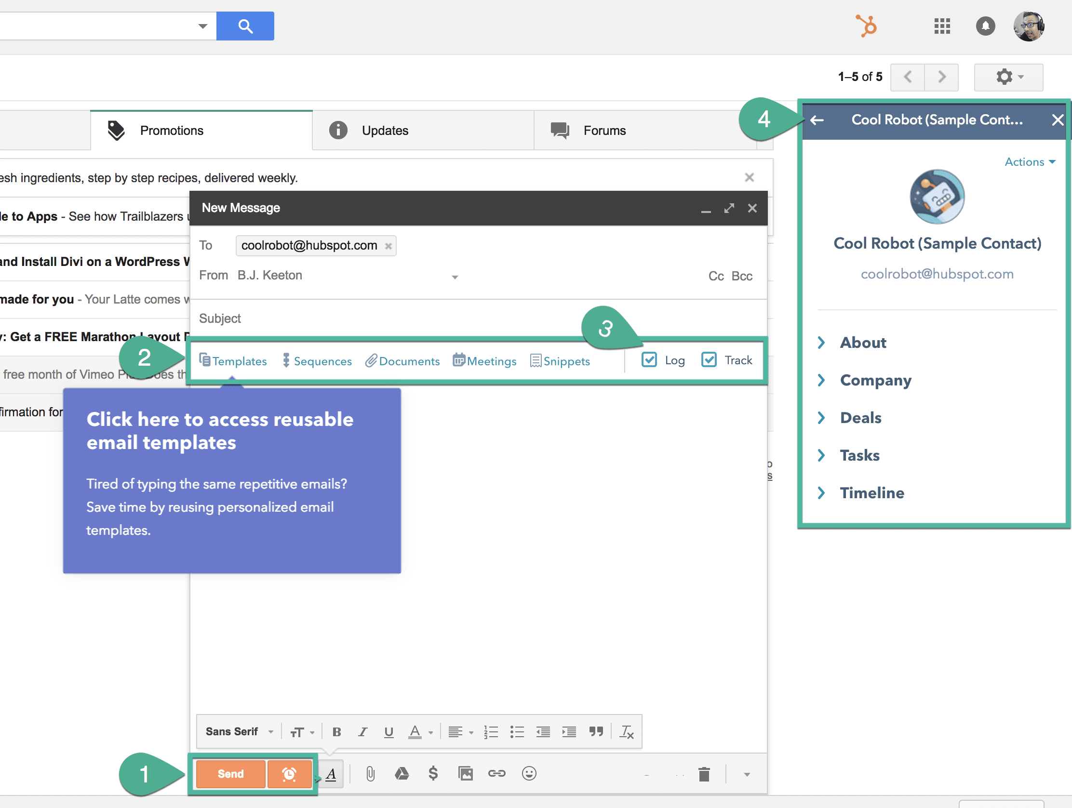Viewport: 1072px width, 808px height.
Task: Click the Gmail search magnifier button
Action: [245, 26]
